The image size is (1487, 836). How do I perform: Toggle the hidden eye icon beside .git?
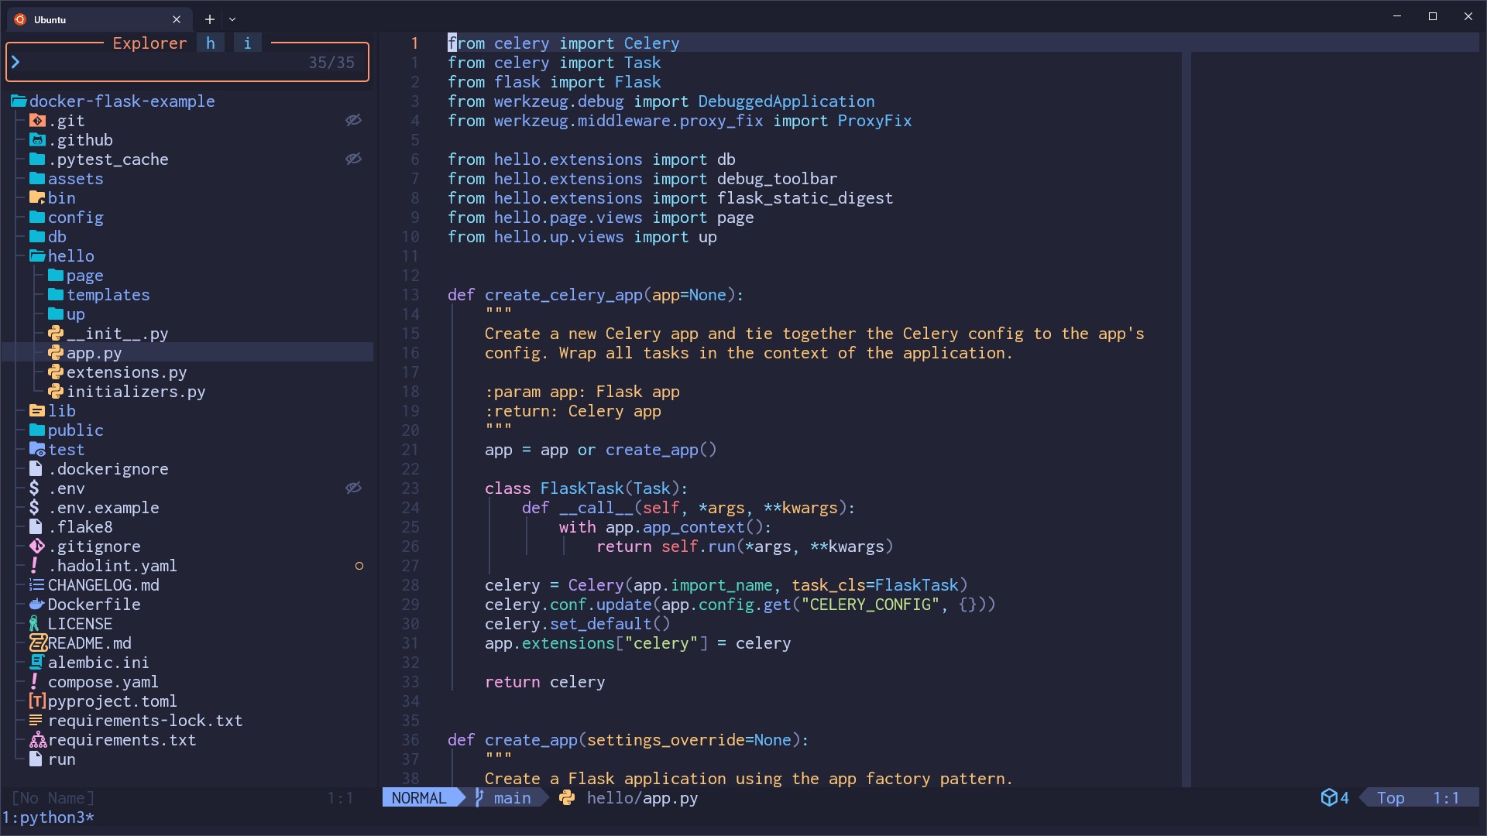[353, 120]
